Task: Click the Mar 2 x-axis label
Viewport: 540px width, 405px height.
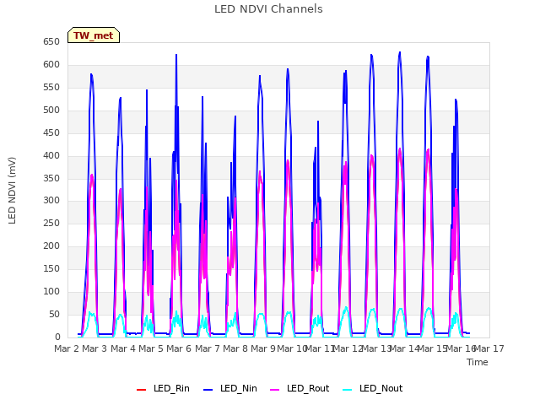Action: coord(67,348)
